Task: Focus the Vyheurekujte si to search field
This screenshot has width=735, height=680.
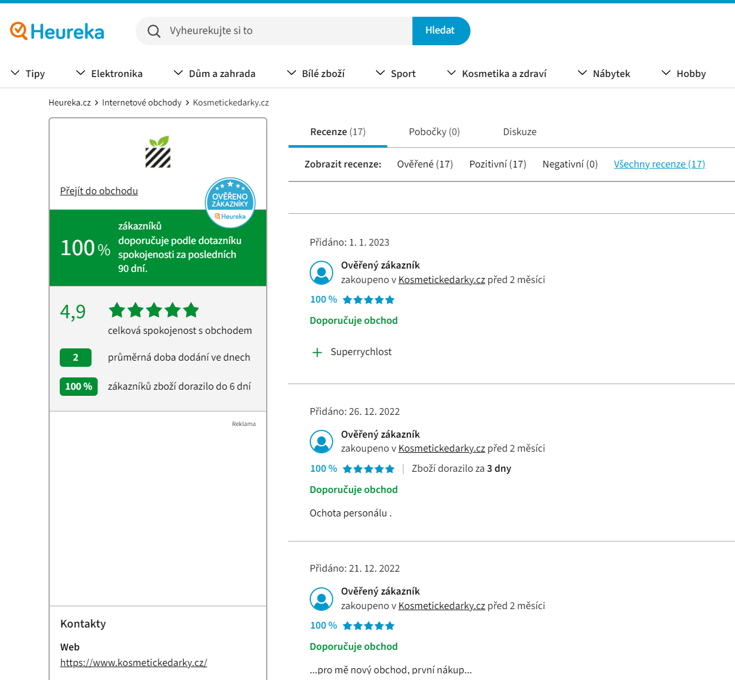Action: click(x=274, y=31)
